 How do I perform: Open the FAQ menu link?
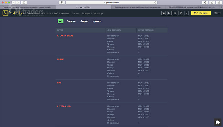pos(56,13)
